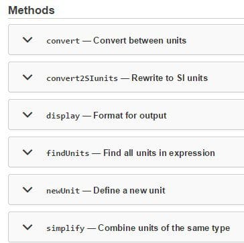The width and height of the screenshot is (244, 243).
Task: Click the Methods section heading
Action: (x=32, y=10)
